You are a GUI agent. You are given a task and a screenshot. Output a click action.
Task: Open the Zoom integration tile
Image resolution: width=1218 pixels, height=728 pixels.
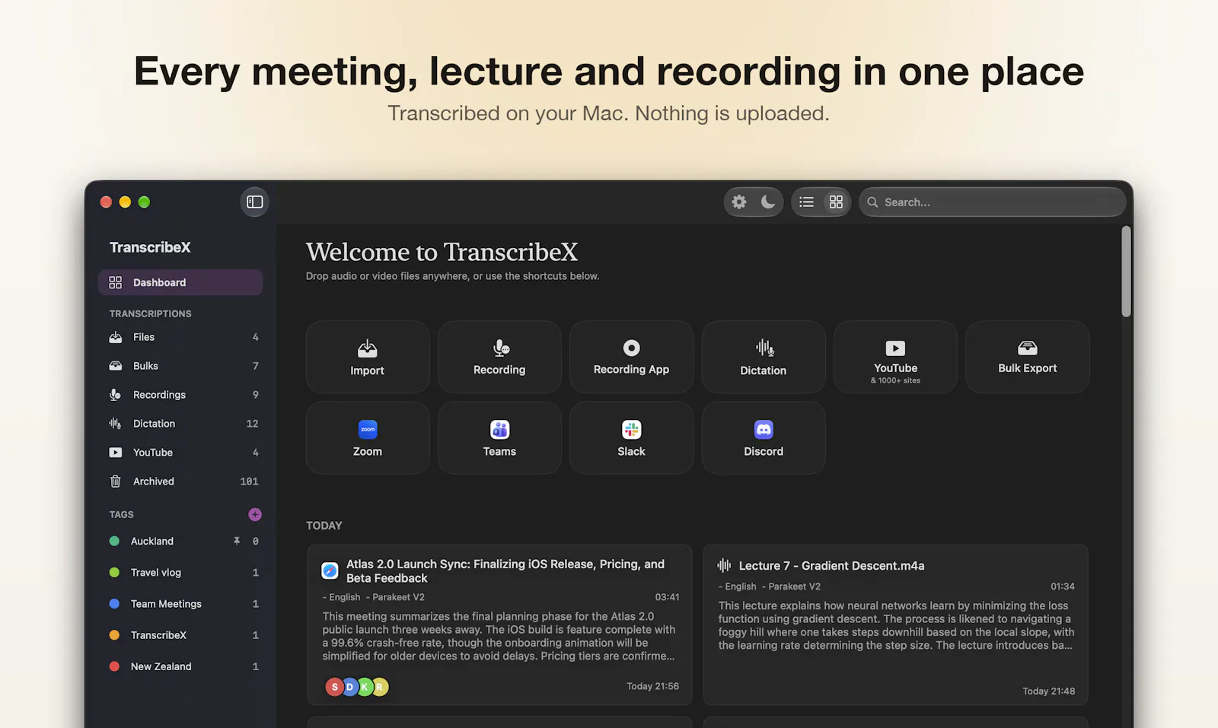pos(368,438)
